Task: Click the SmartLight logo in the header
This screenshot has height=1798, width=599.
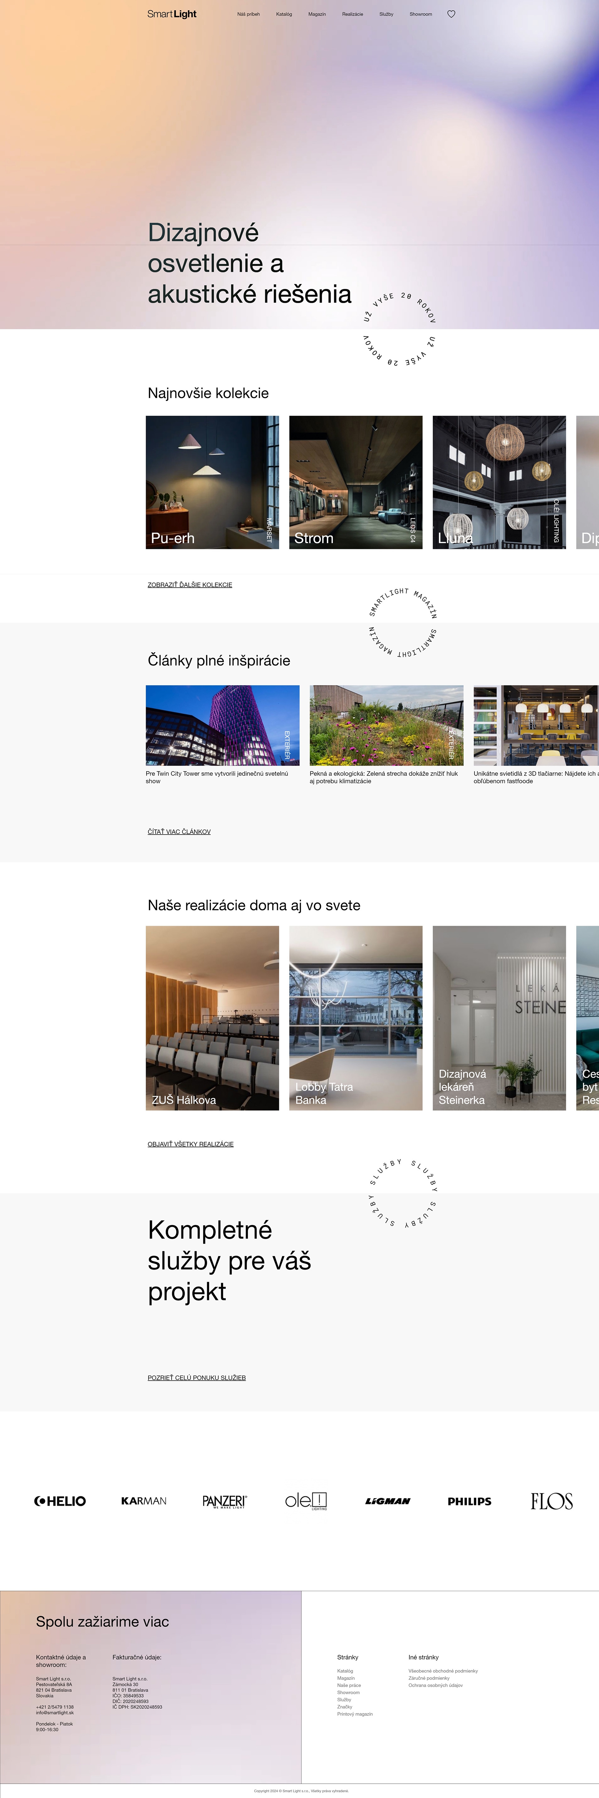Action: (172, 14)
